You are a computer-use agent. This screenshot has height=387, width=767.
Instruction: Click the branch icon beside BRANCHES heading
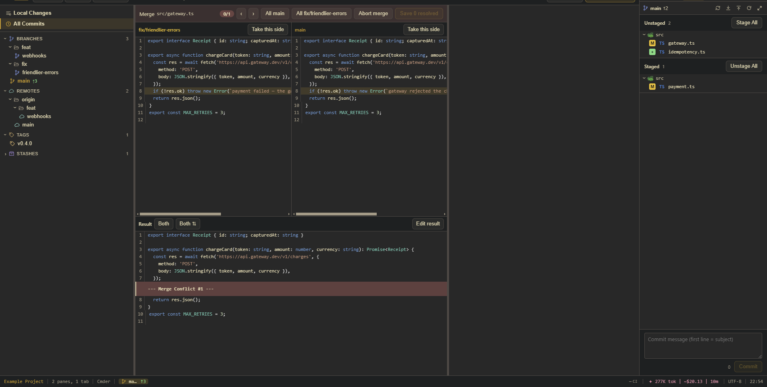click(12, 39)
